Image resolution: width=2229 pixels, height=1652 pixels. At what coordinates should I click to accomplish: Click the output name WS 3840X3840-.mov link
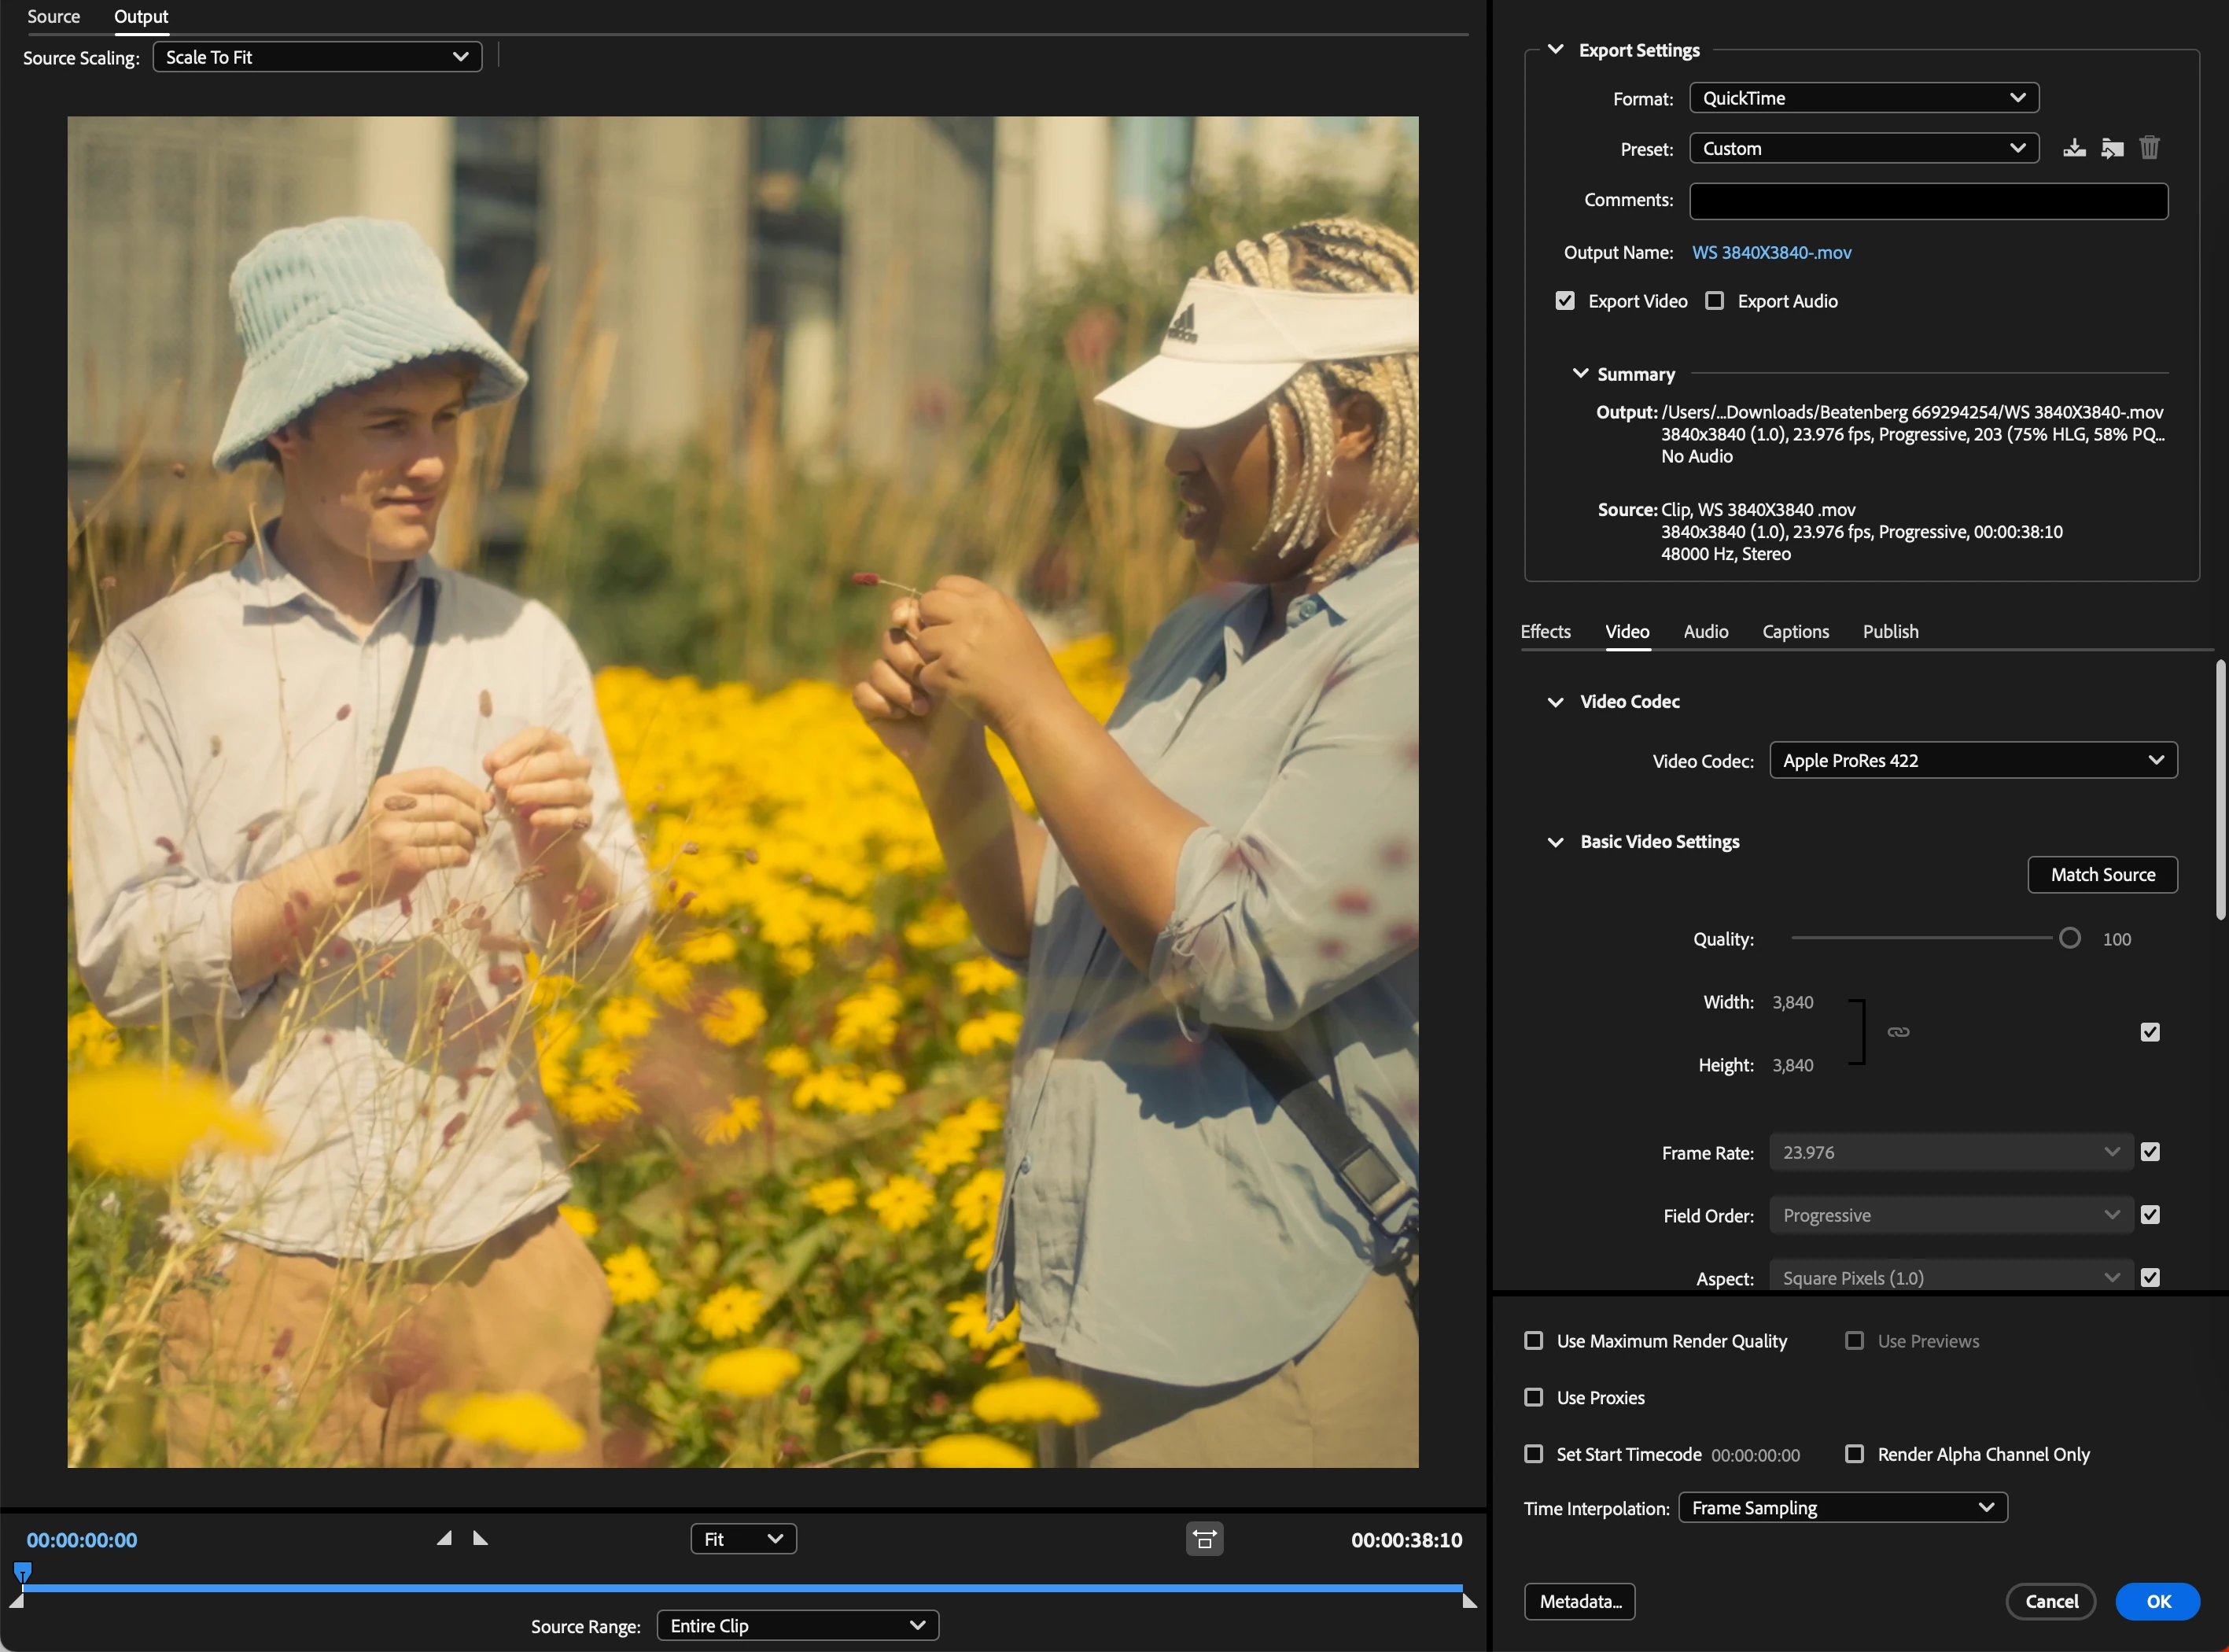(x=1771, y=252)
